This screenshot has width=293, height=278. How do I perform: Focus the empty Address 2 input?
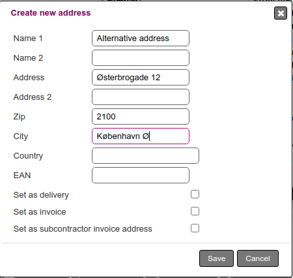point(141,97)
